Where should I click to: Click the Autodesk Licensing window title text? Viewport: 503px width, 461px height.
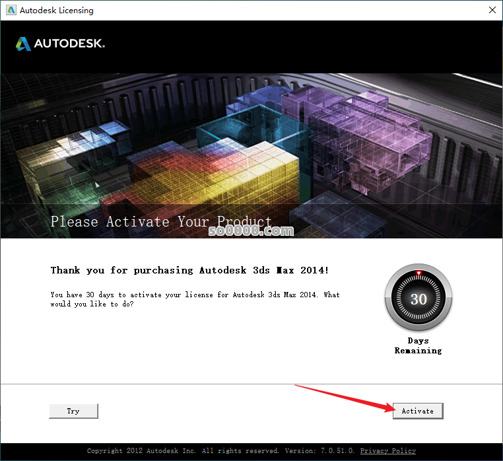(57, 11)
